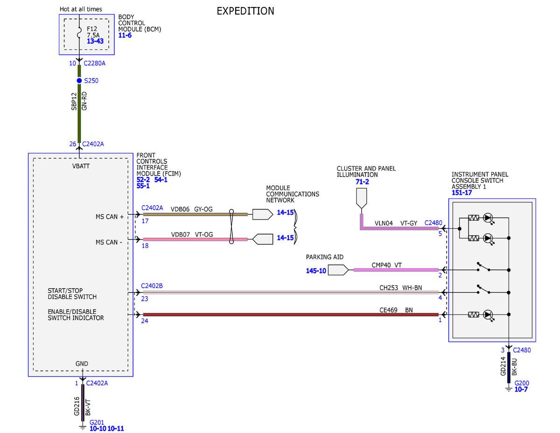This screenshot has height=433, width=560.
Task: Open parking aid reference 145-10
Action: pos(316,270)
